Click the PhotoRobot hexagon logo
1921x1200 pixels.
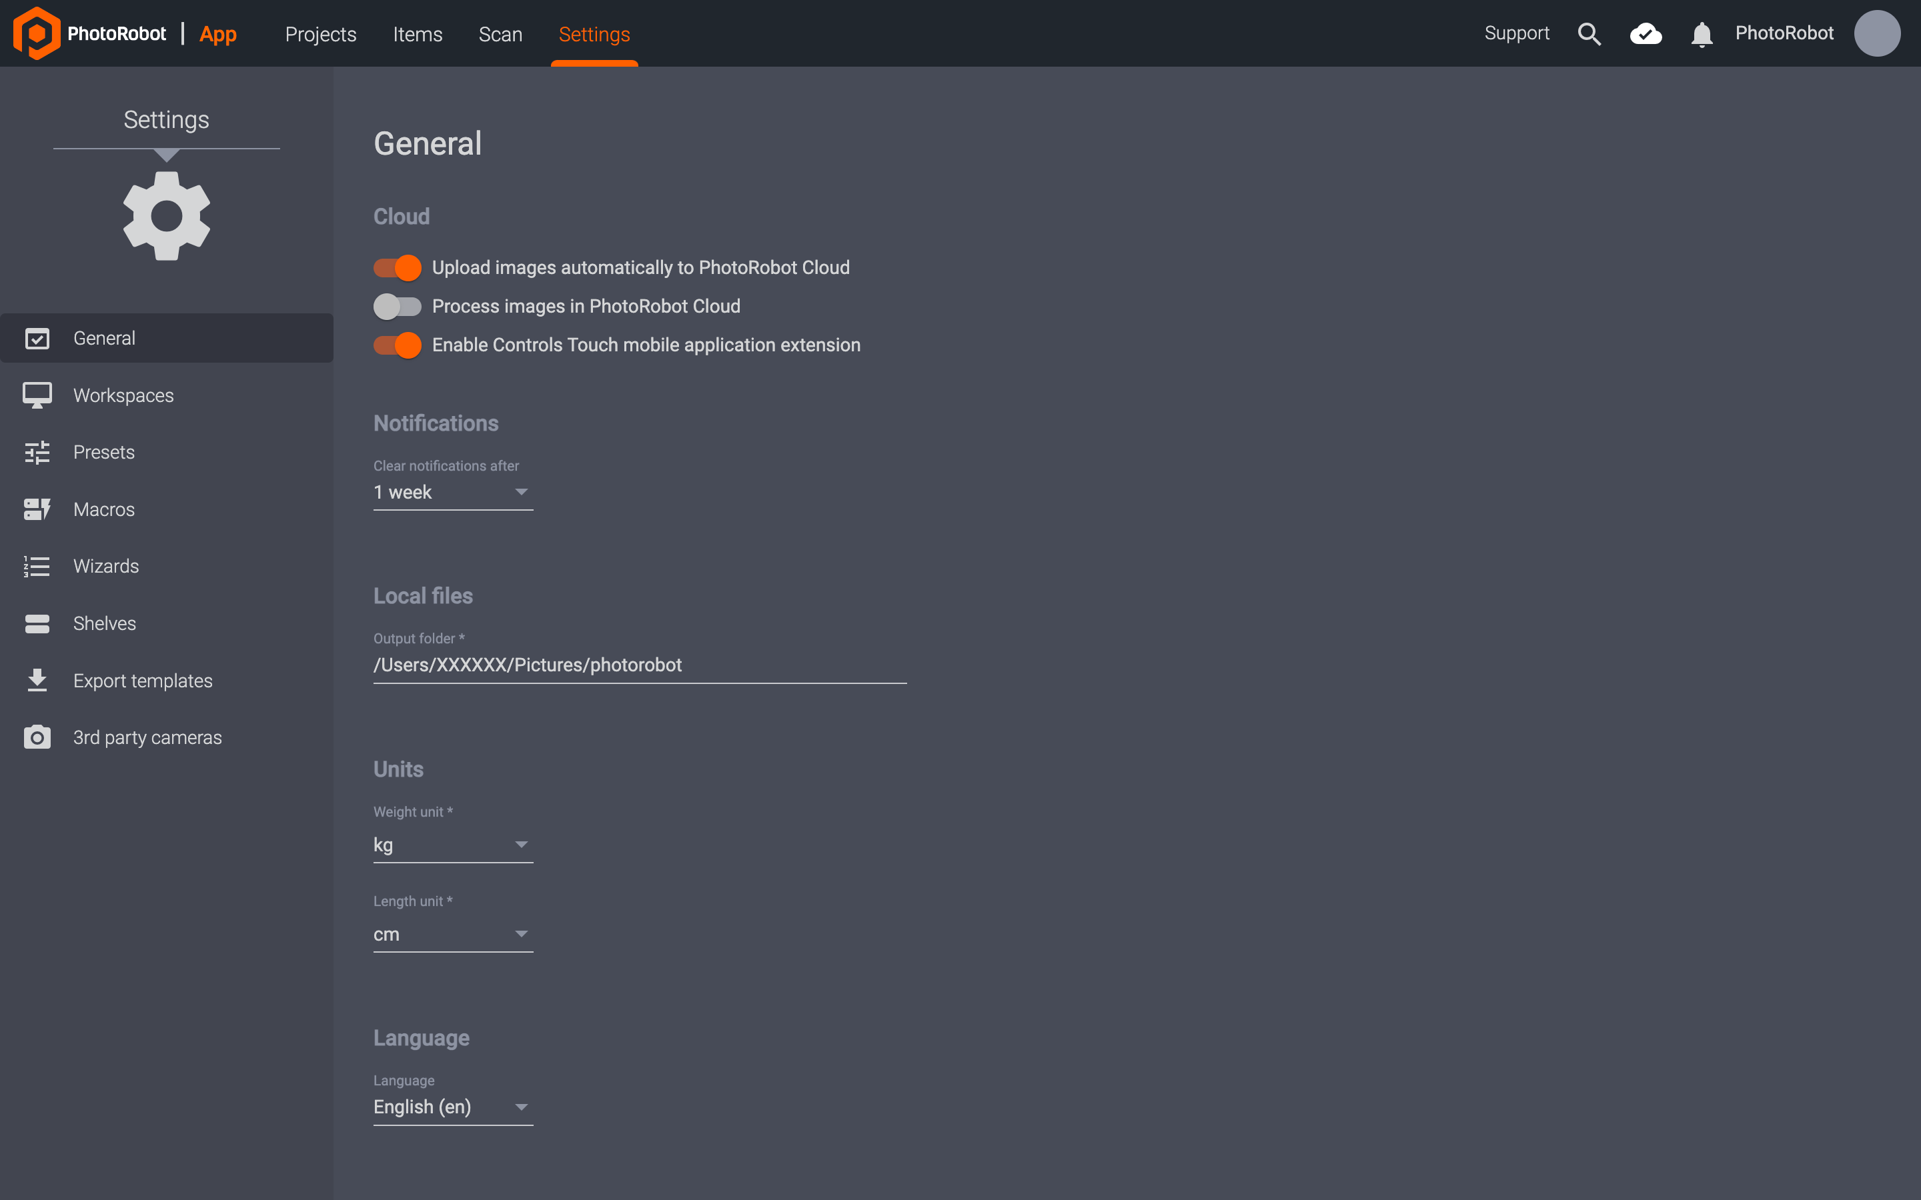click(x=37, y=33)
